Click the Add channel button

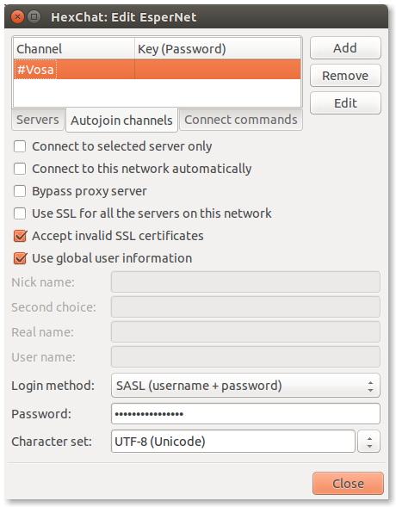coord(345,48)
